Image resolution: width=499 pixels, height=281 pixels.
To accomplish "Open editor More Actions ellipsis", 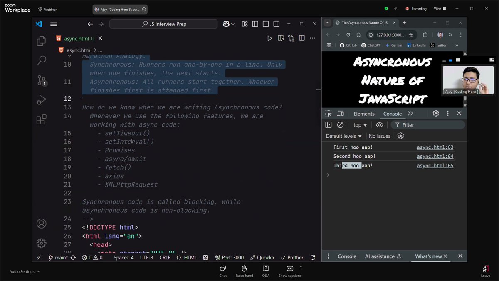I will [312, 38].
